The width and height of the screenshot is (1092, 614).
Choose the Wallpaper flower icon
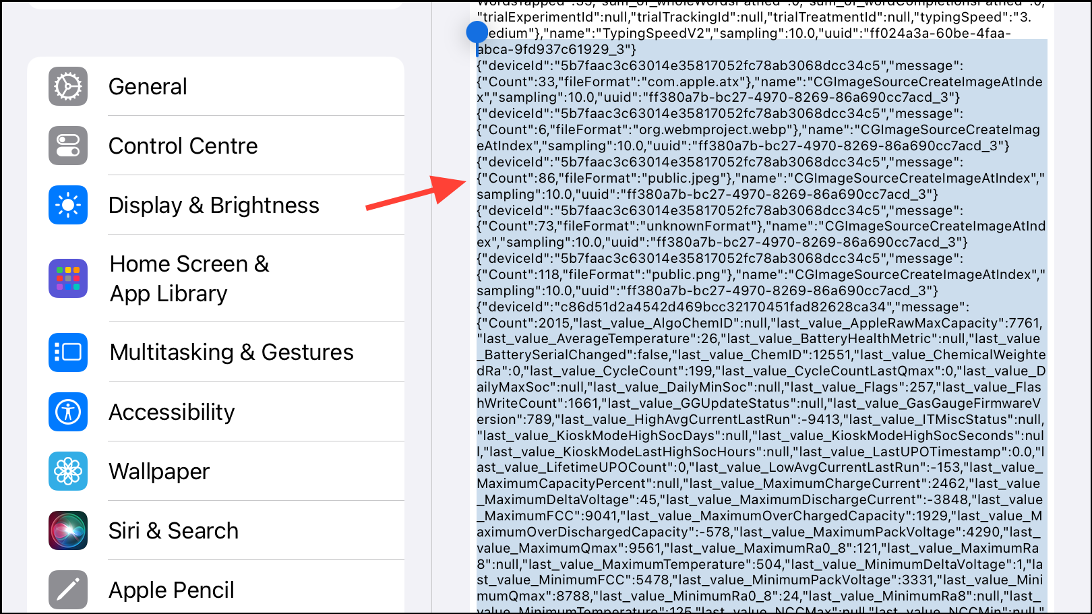point(68,471)
